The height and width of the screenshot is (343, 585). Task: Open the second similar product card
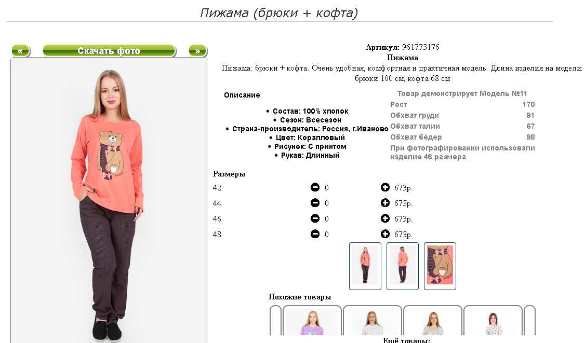[x=373, y=320]
